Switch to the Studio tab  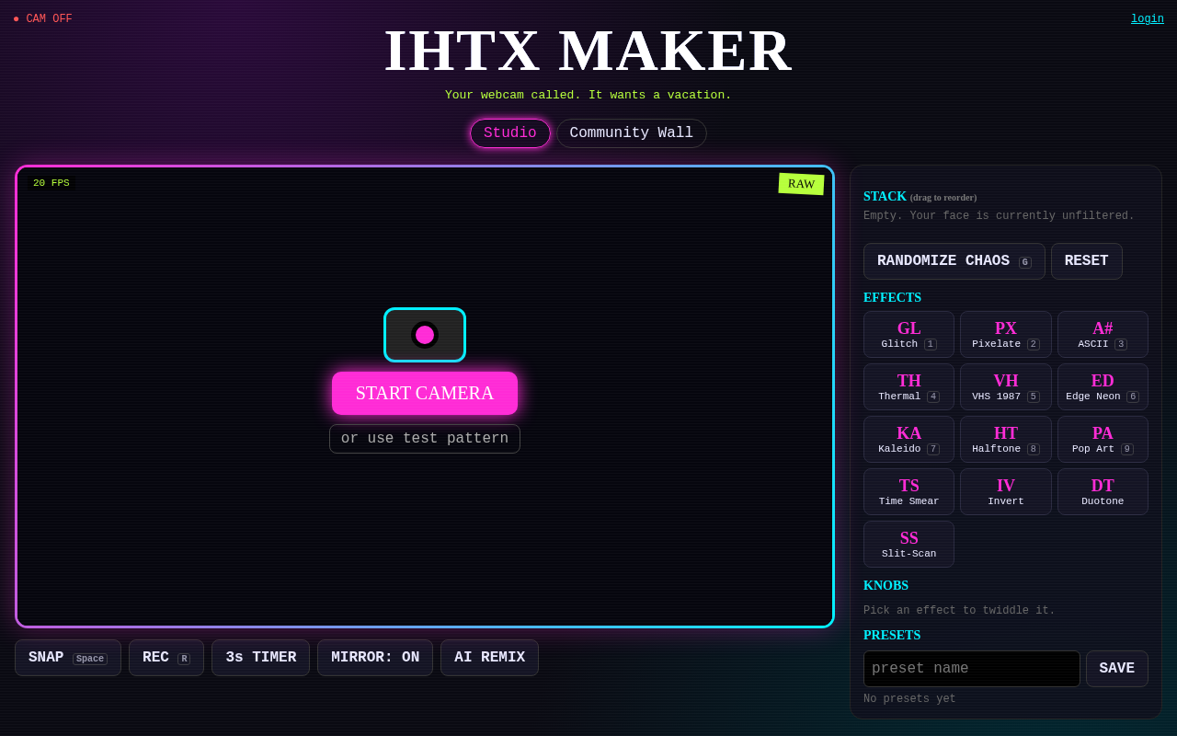510,133
